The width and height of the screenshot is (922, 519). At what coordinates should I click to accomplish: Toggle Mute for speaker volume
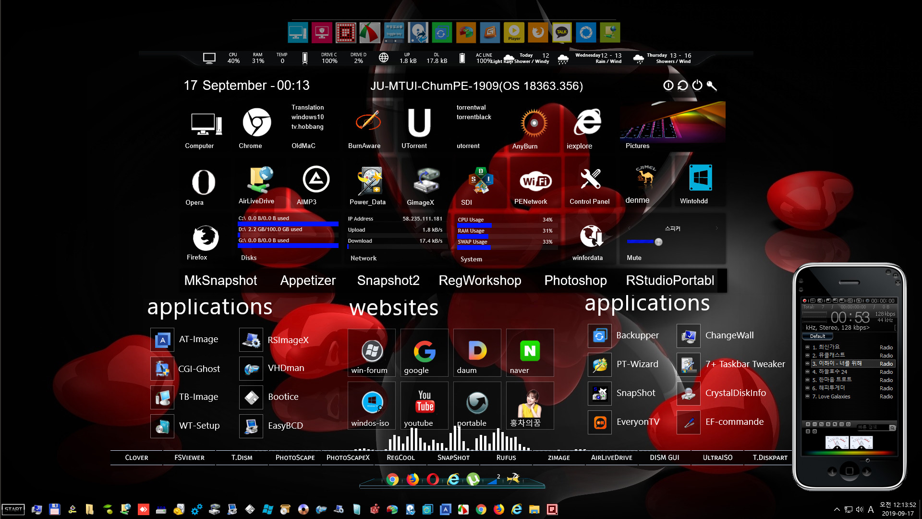[x=634, y=258]
